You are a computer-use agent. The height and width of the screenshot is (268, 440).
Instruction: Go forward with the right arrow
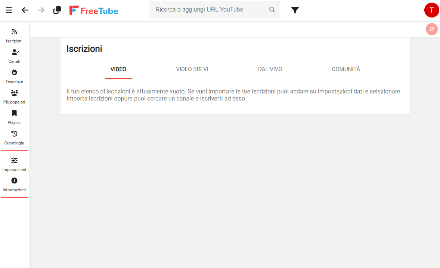tap(41, 10)
